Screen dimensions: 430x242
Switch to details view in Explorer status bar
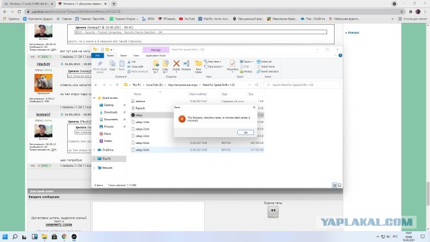tap(335, 186)
